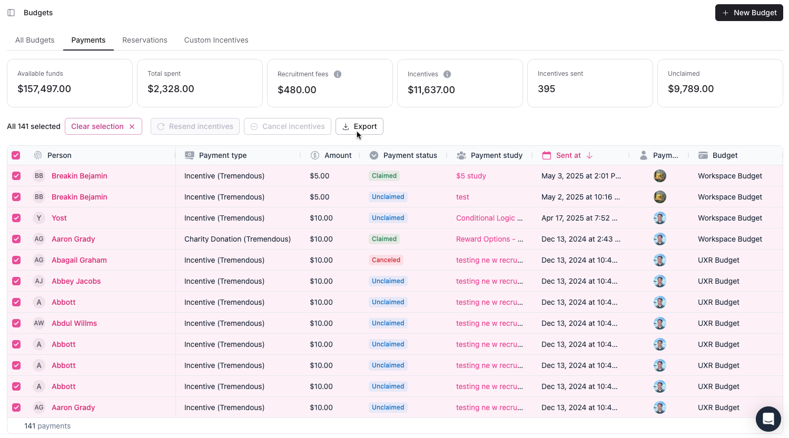
Task: Export the selected payments
Action: 359,126
